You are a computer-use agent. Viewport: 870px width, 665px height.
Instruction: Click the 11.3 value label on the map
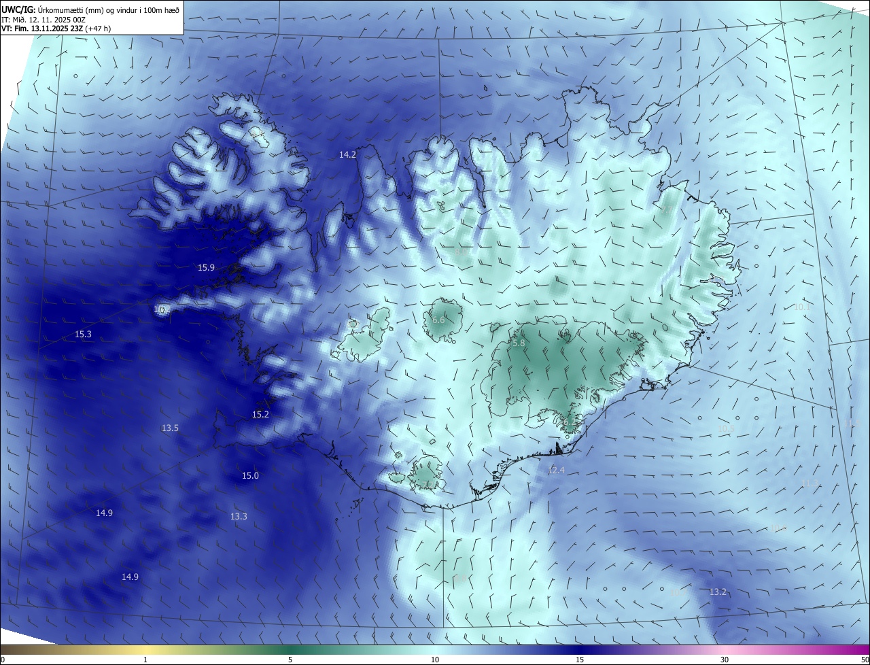tap(810, 483)
